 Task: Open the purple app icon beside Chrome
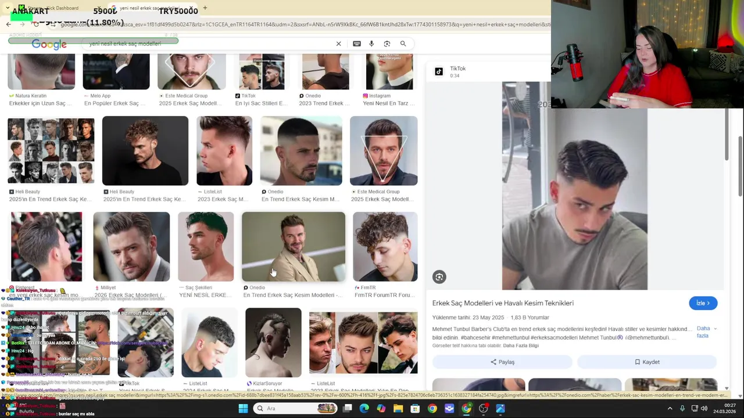(449, 408)
